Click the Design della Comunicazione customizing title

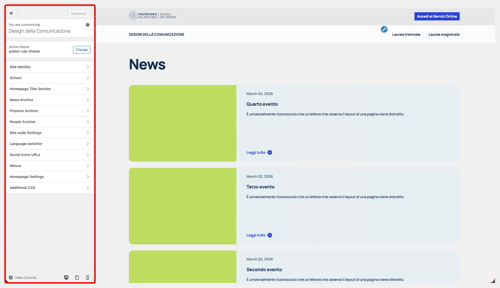click(40, 31)
